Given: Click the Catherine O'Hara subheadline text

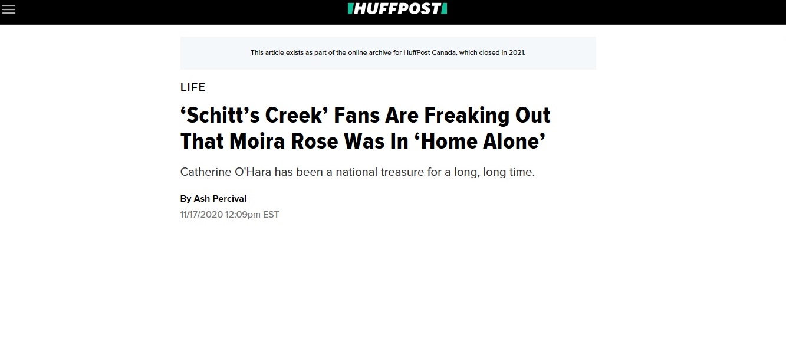Looking at the screenshot, I should 357,173.
